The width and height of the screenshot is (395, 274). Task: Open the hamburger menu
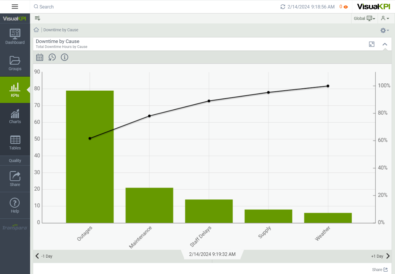[x=15, y=7]
